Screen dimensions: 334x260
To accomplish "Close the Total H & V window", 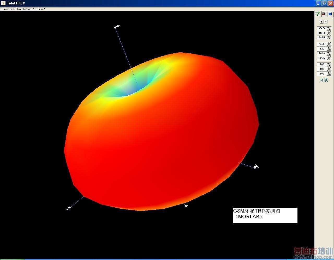I will (330, 3).
